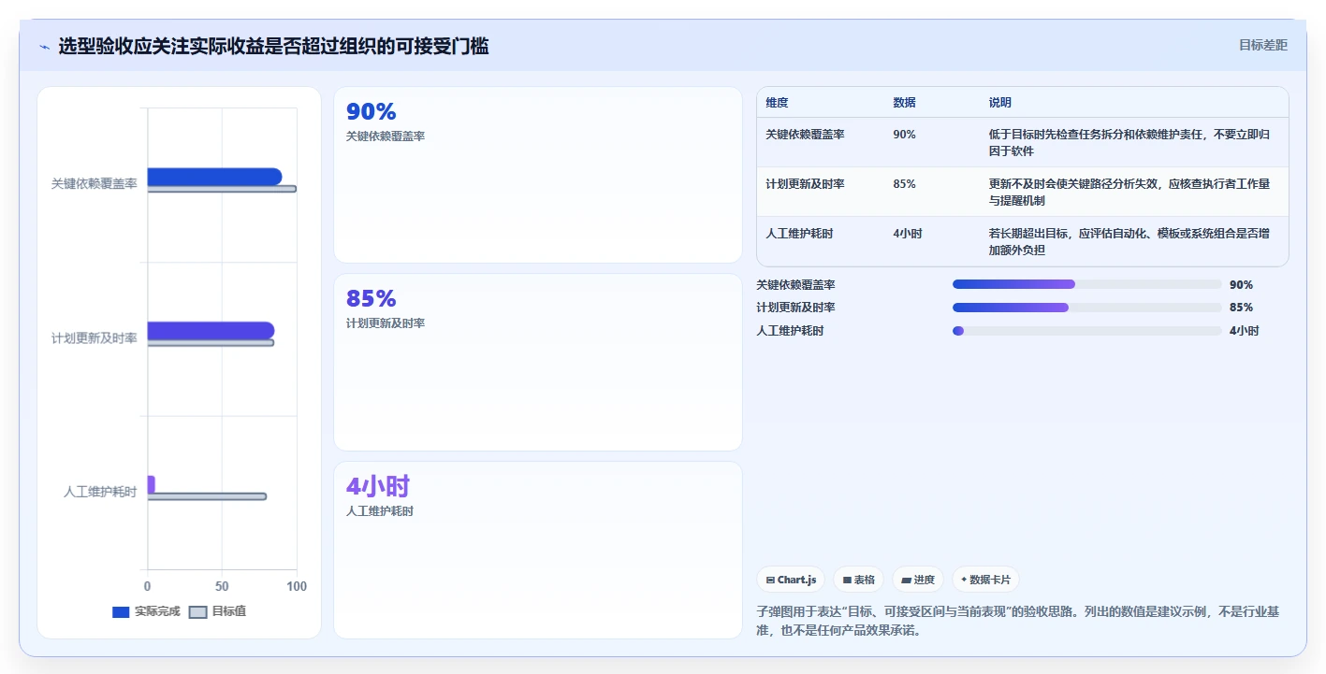Click the 4小时 value beside progress bar
Screen dimensions: 1326x674
1245,331
